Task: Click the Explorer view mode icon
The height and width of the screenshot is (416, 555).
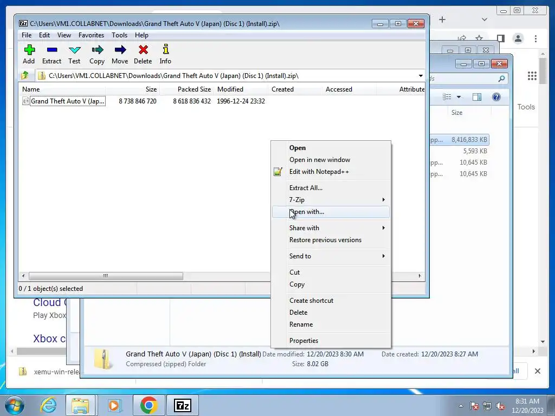Action: [x=447, y=97]
